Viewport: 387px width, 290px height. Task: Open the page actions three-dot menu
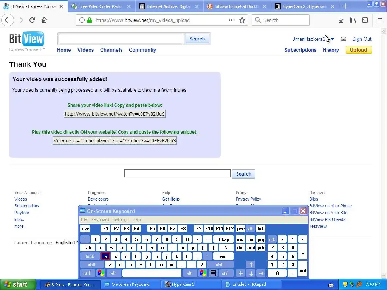232,20
